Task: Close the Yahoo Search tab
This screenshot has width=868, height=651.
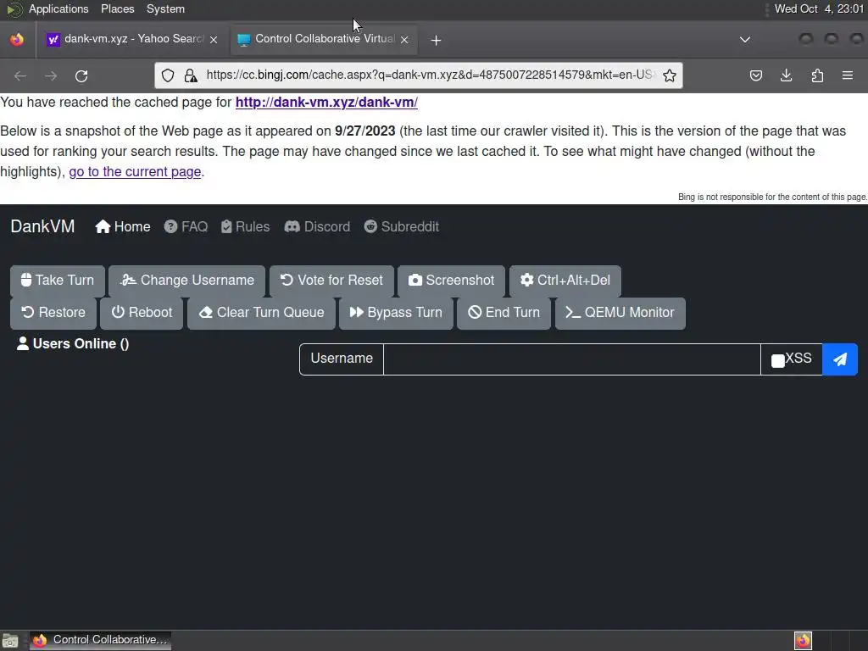Action: [214, 40]
